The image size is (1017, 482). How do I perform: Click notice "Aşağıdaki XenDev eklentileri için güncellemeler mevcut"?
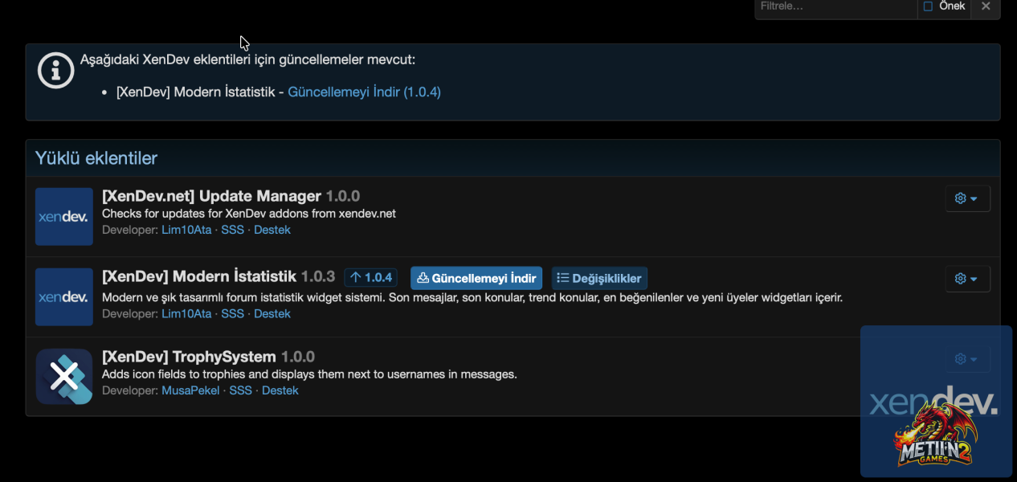(x=247, y=59)
